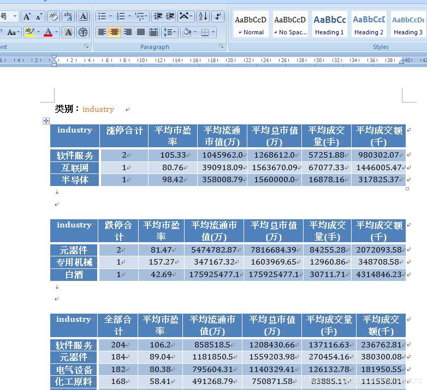
Task: Click the 电气设备 row label
Action: coord(74,370)
